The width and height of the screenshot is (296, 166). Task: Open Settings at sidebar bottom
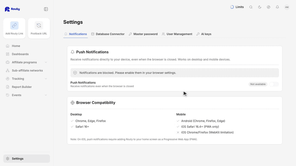pos(27,159)
